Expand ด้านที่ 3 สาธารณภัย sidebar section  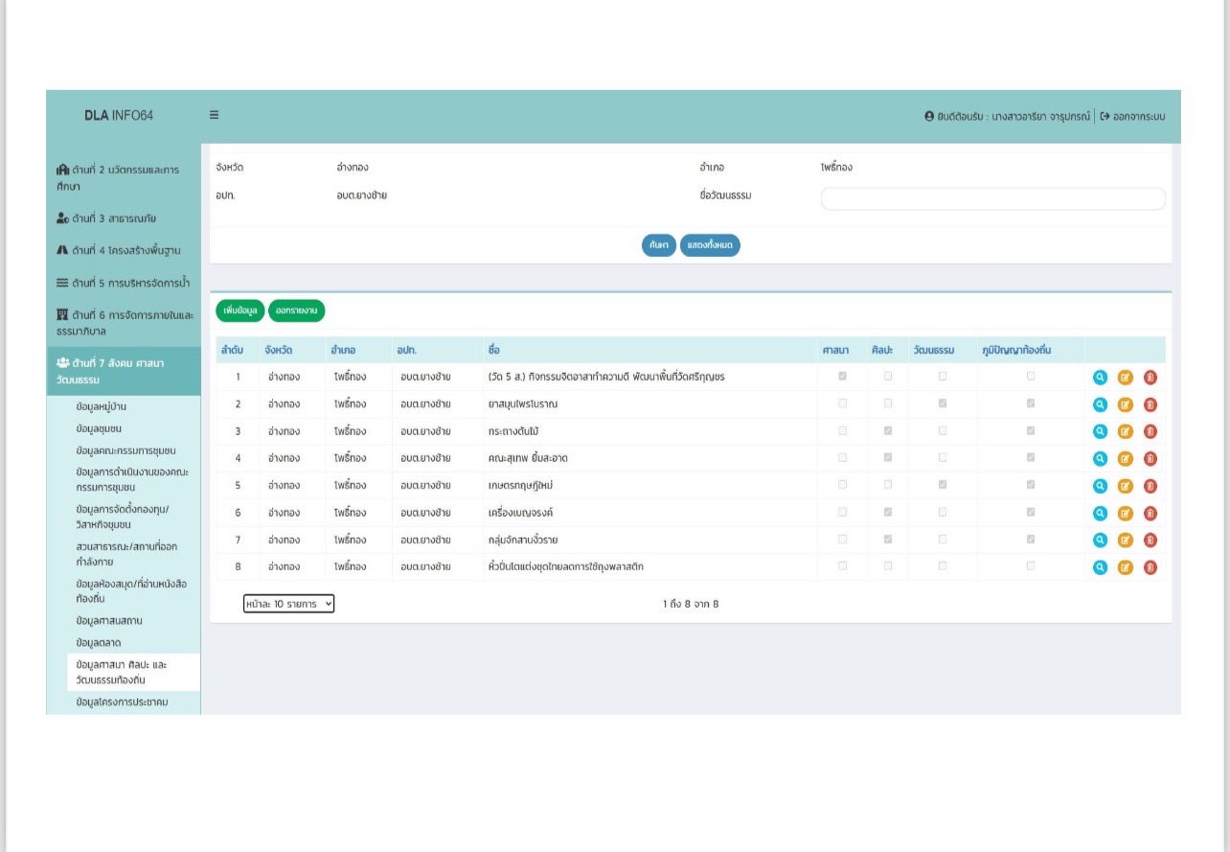[x=124, y=219]
